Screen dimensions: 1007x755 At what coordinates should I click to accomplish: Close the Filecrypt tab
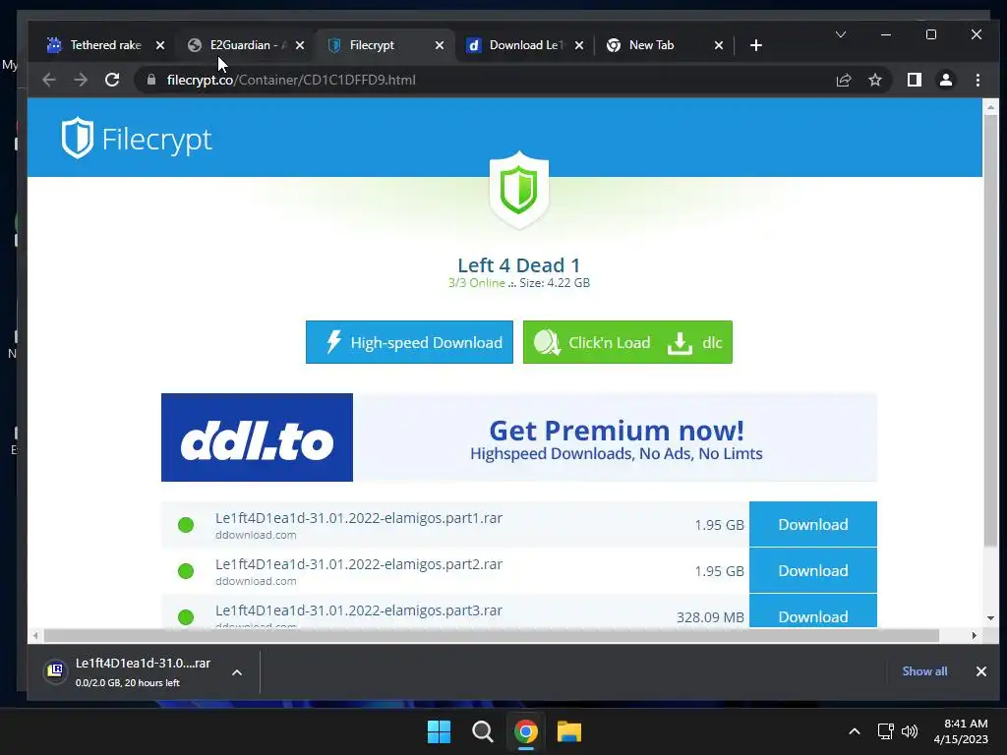(x=440, y=45)
